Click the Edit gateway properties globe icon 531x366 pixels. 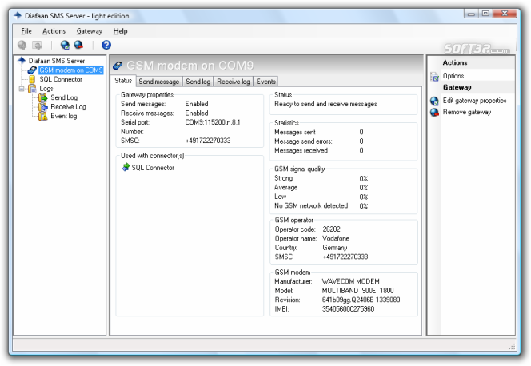click(x=434, y=101)
